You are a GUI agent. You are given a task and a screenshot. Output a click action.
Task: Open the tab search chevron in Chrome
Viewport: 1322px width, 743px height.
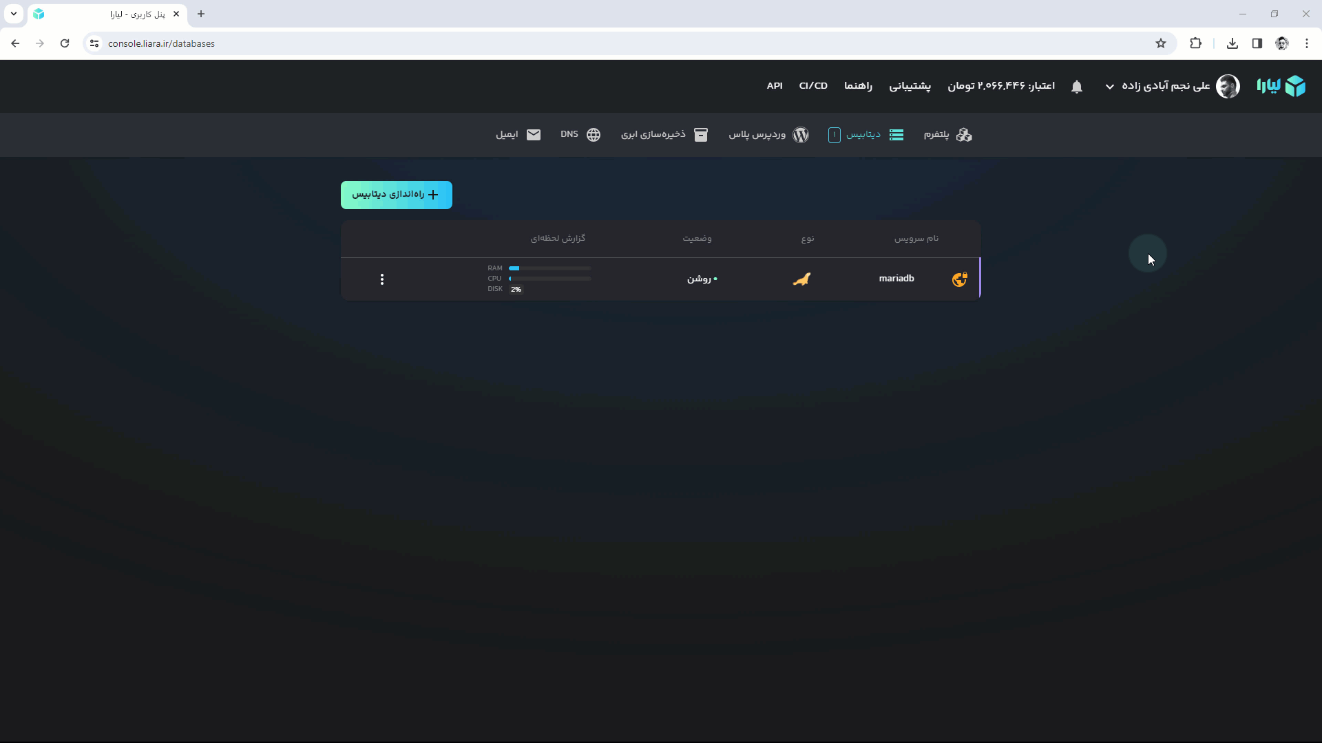coord(14,14)
